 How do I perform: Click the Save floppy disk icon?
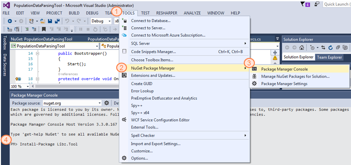pyautogui.click(x=50, y=21)
